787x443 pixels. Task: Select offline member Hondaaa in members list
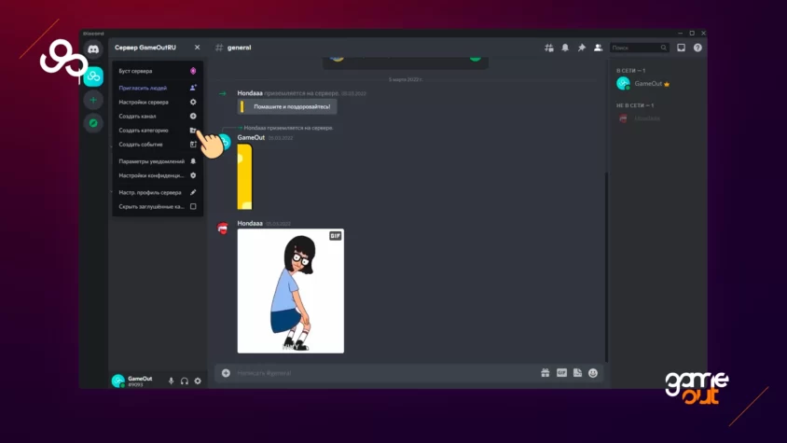point(657,118)
